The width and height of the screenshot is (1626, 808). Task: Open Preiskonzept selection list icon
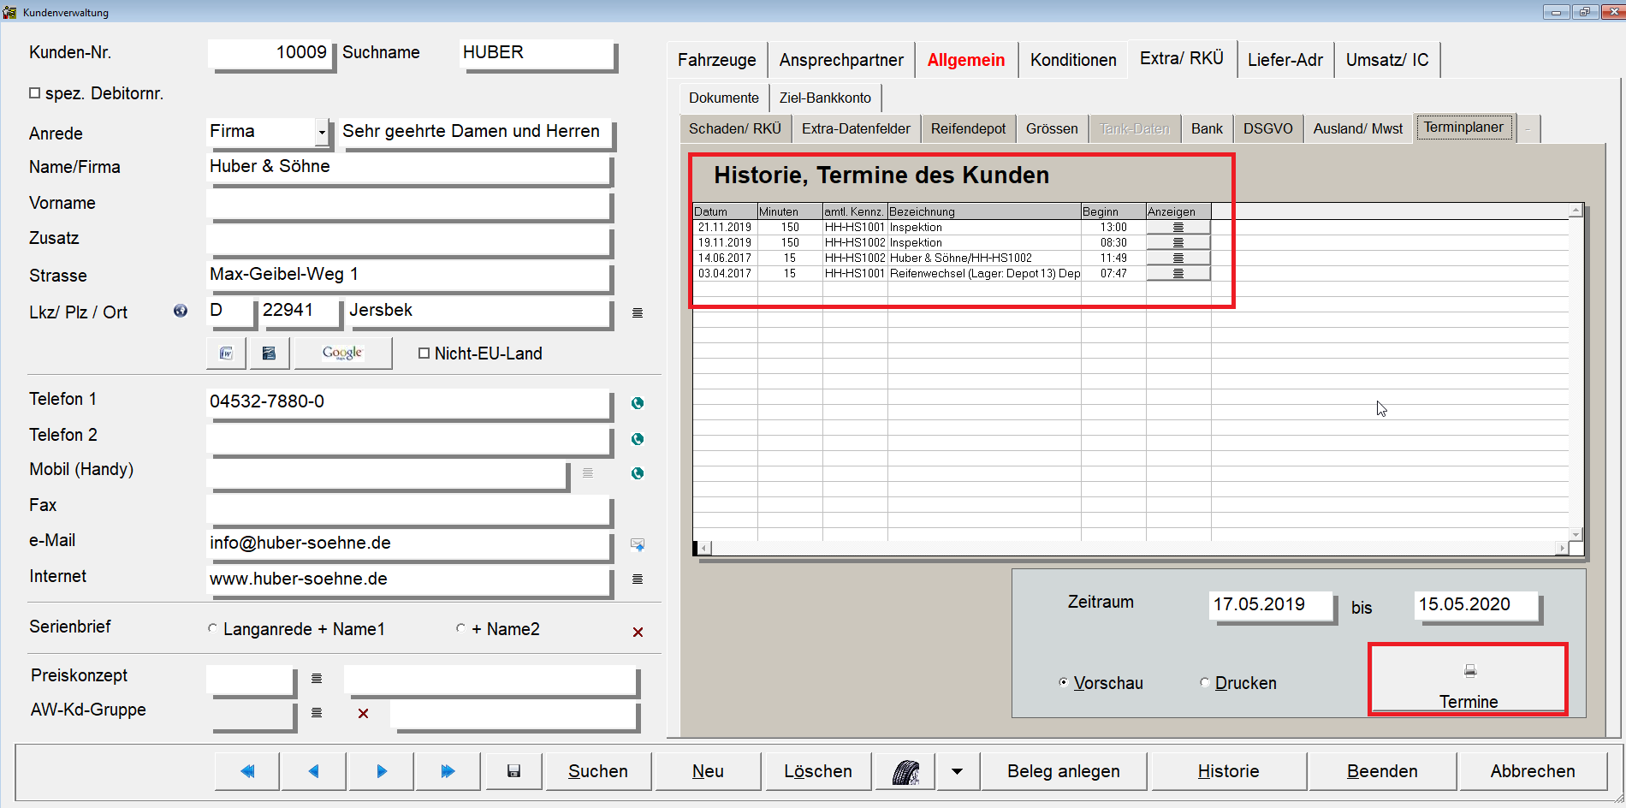coord(317,678)
